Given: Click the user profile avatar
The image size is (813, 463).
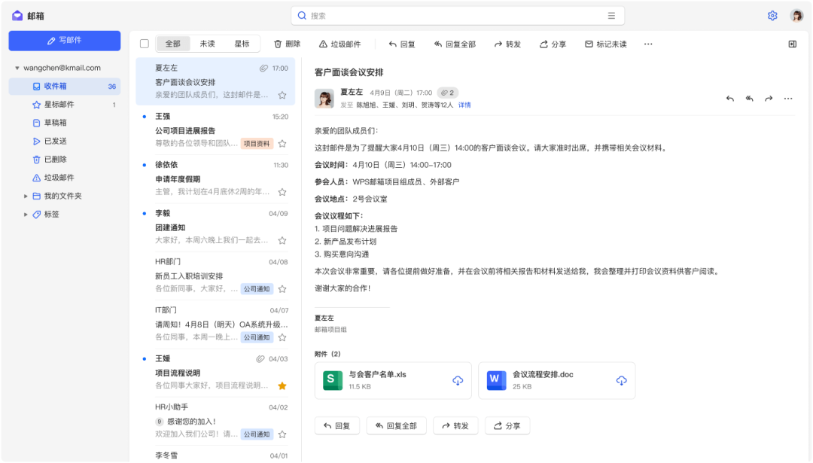Looking at the screenshot, I should [x=796, y=16].
